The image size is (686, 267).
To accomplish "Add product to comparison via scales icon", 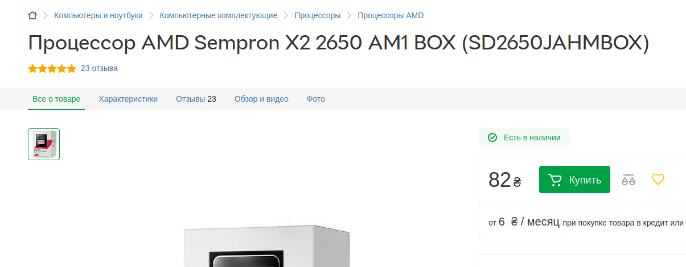I will [x=628, y=180].
